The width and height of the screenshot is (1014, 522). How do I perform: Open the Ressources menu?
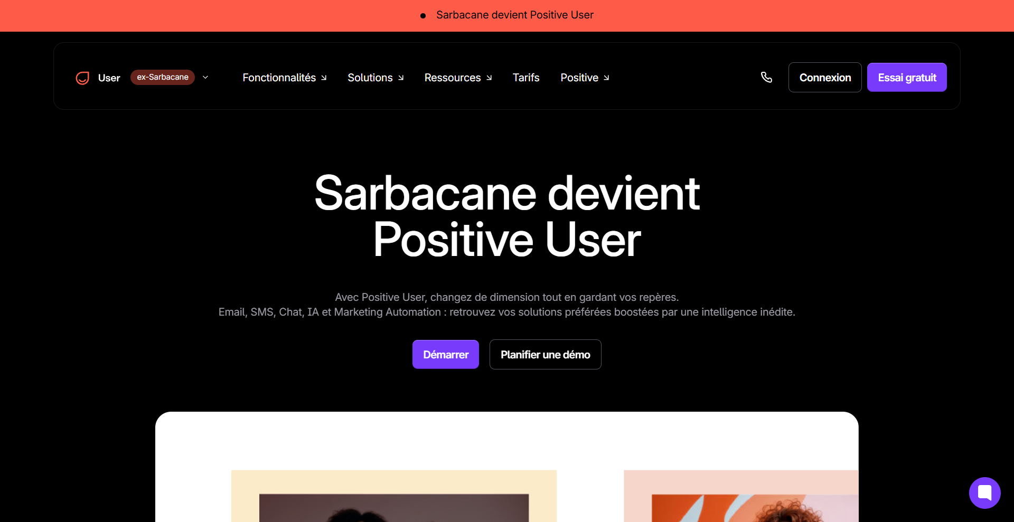point(458,78)
